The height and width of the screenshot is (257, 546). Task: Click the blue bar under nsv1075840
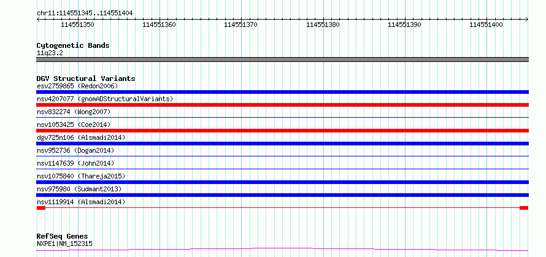[282, 182]
